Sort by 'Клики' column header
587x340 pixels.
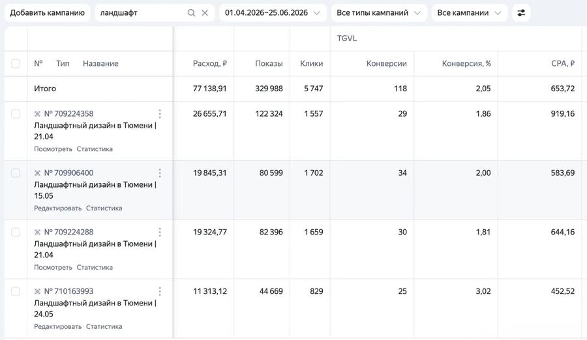coord(312,64)
